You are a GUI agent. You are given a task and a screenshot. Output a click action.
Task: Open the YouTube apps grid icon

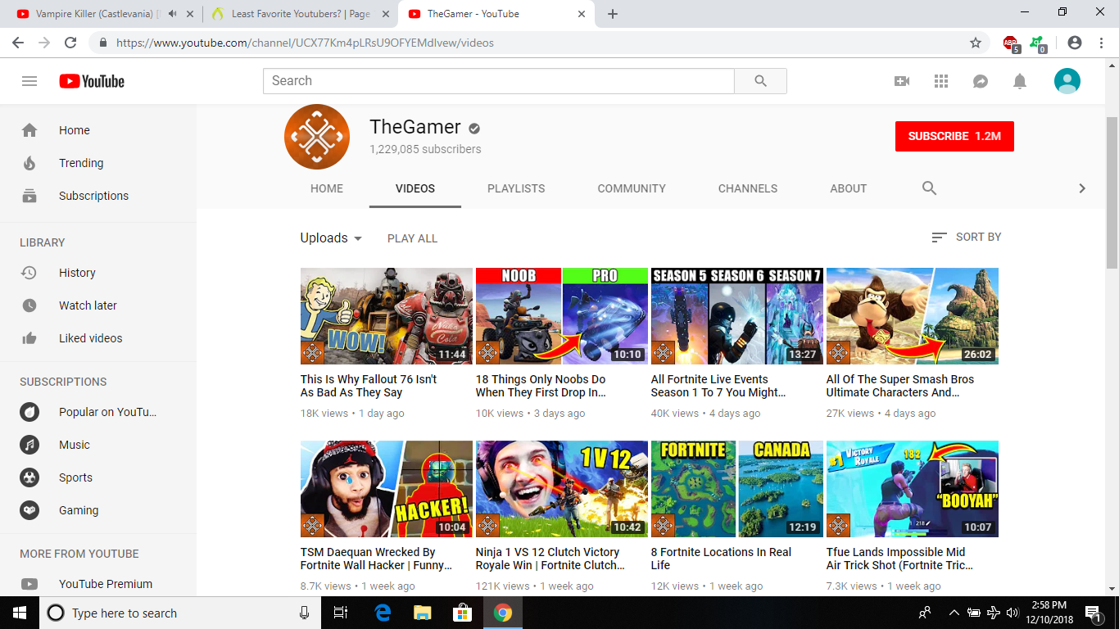941,81
